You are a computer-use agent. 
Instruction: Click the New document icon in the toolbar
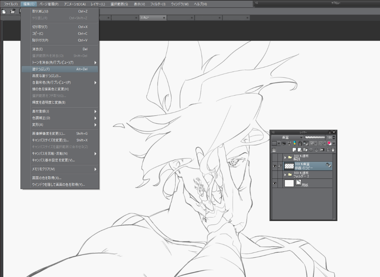tap(4, 11)
